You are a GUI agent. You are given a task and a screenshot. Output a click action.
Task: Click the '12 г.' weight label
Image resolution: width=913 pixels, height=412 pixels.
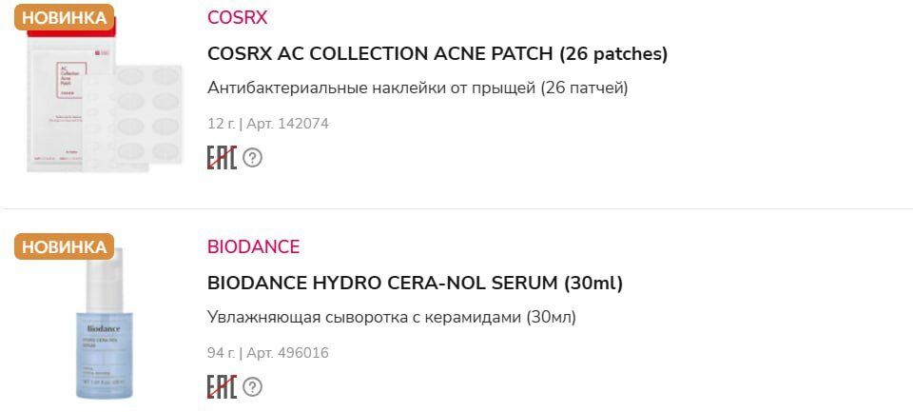pyautogui.click(x=221, y=124)
